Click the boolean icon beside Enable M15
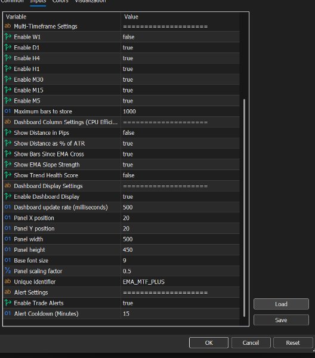This screenshot has height=358, width=315. [x=8, y=90]
